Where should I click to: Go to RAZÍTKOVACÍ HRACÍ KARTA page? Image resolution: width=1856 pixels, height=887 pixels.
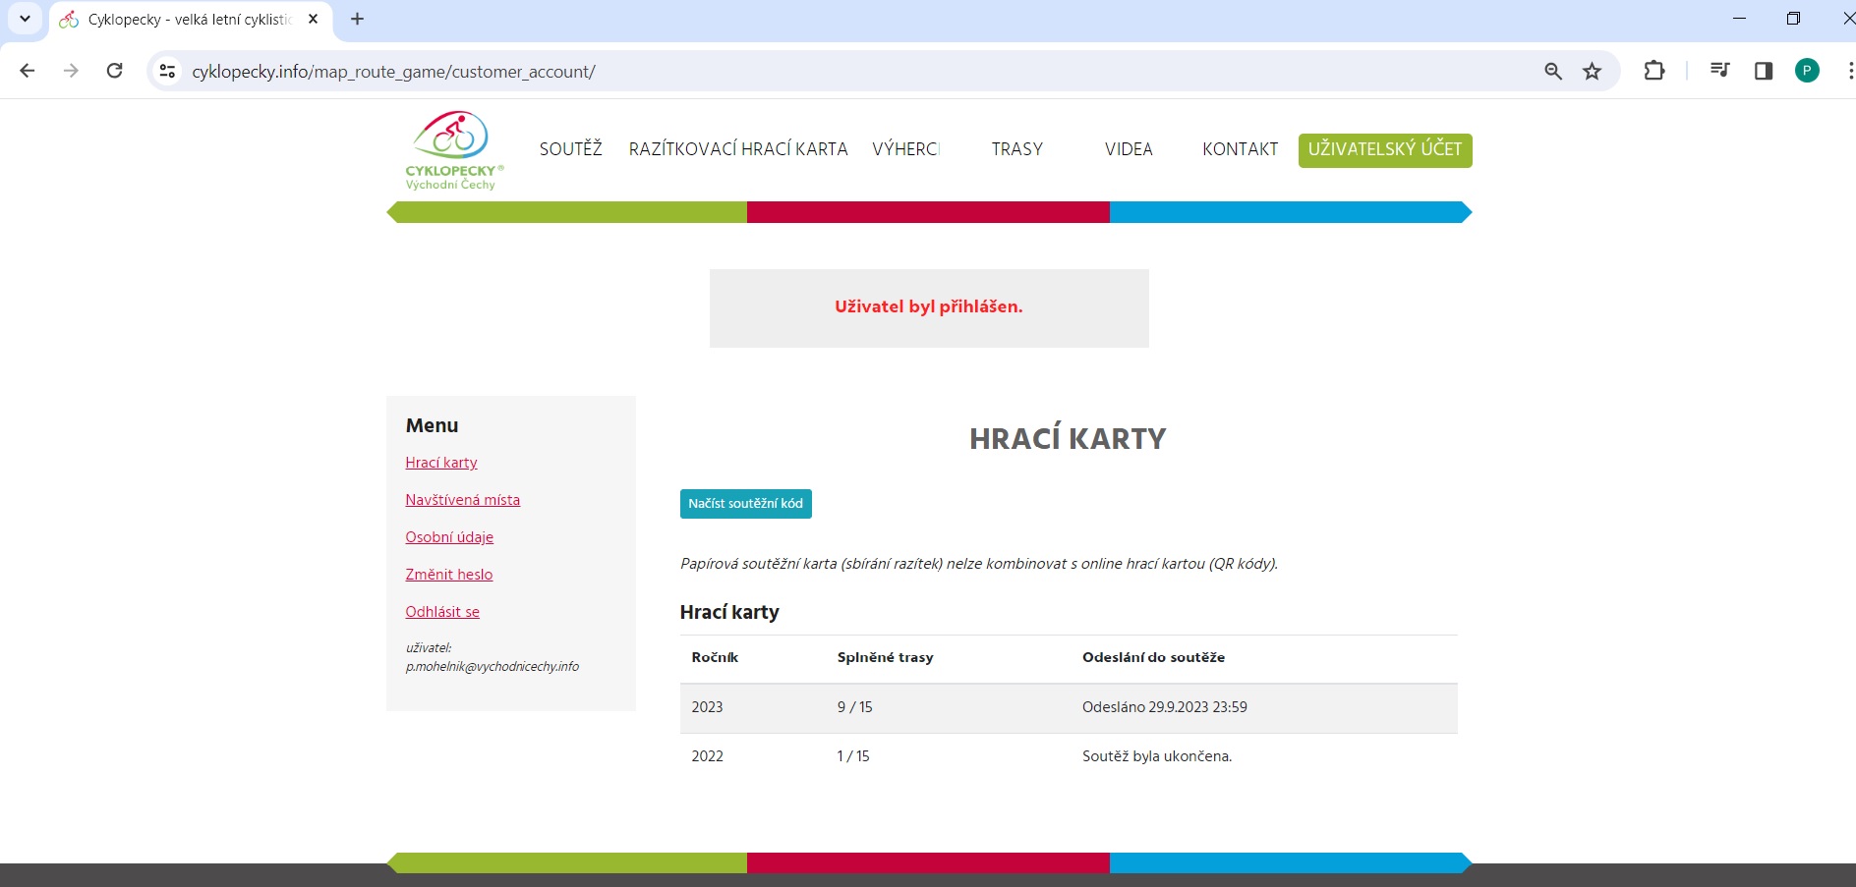[x=737, y=149]
